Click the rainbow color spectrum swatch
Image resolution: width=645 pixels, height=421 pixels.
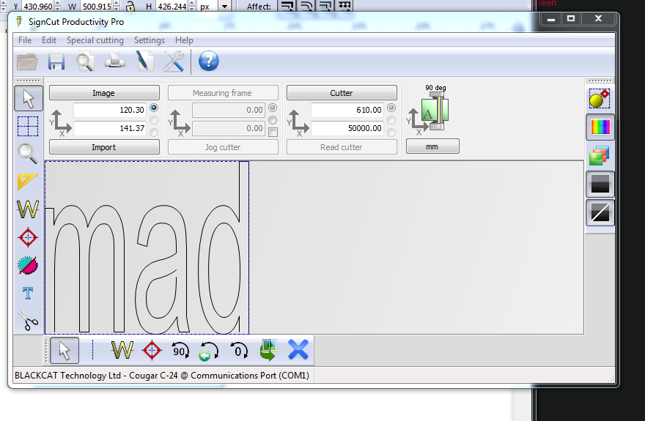pyautogui.click(x=600, y=127)
